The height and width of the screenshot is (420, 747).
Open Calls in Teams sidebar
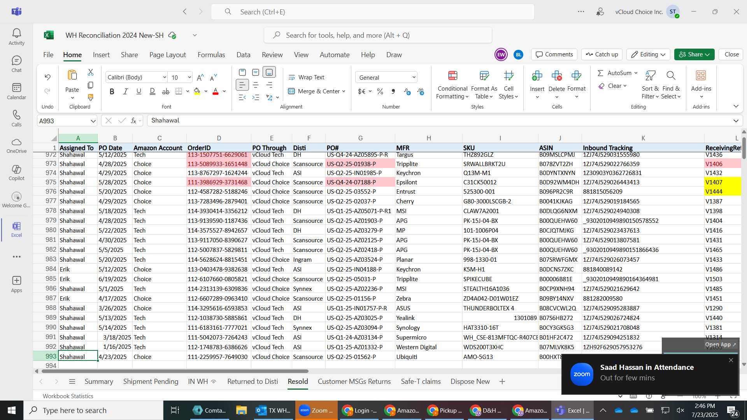(16, 119)
